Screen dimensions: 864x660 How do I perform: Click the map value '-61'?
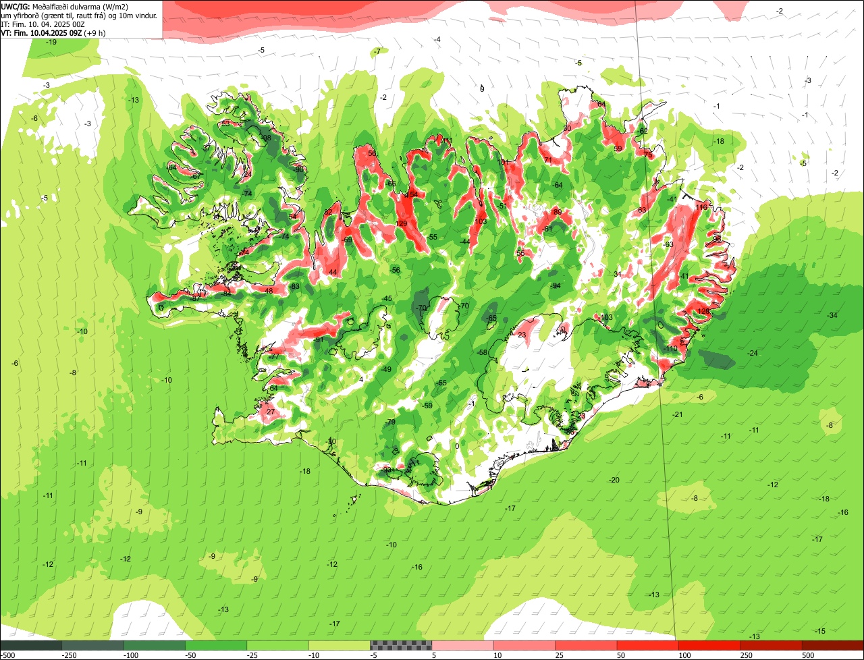(547, 229)
